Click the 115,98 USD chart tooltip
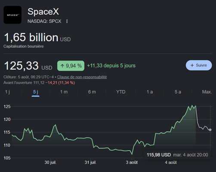Screen dimensions: 216x172 (x=177, y=155)
